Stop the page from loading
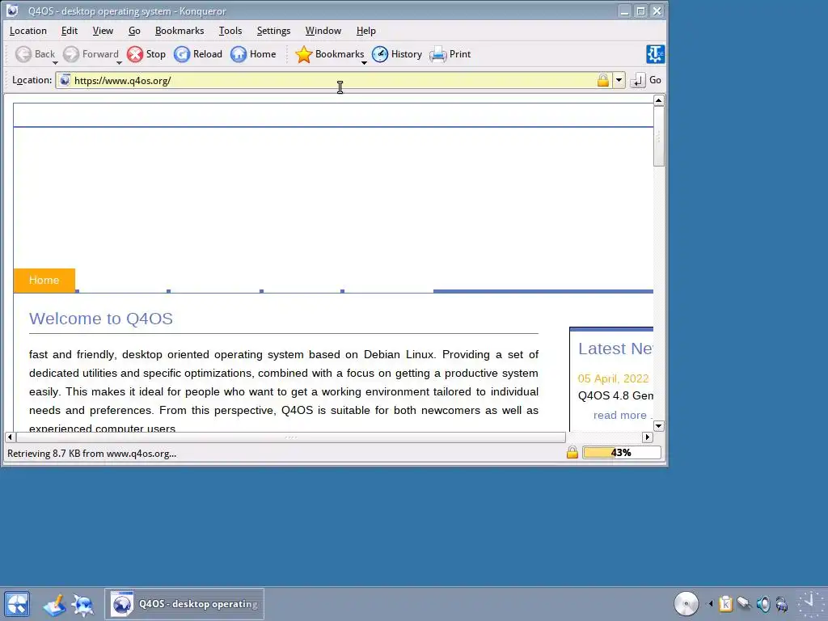This screenshot has height=621, width=828. point(146,54)
